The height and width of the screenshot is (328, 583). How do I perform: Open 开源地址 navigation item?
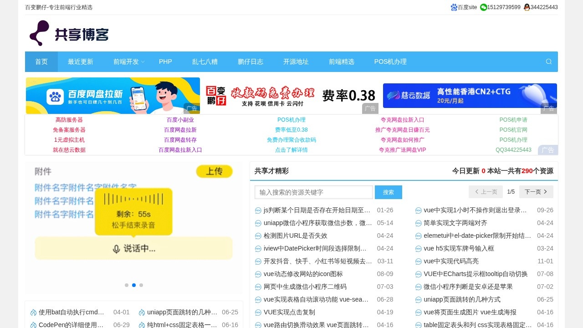pos(296,61)
